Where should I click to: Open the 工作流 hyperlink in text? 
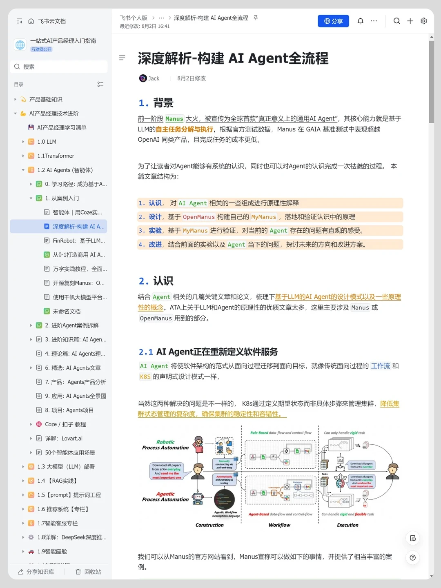(381, 366)
